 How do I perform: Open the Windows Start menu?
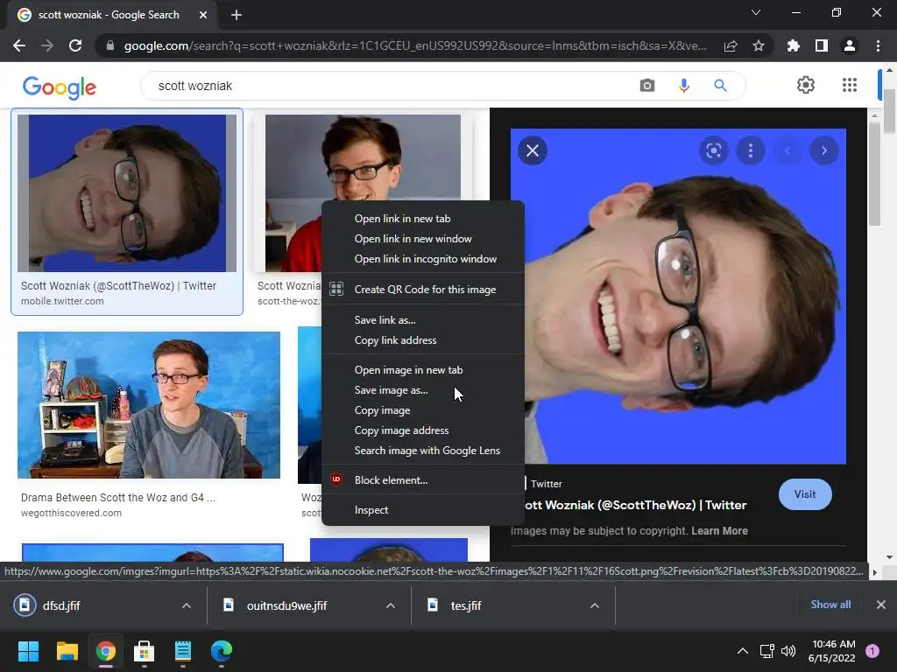28,651
